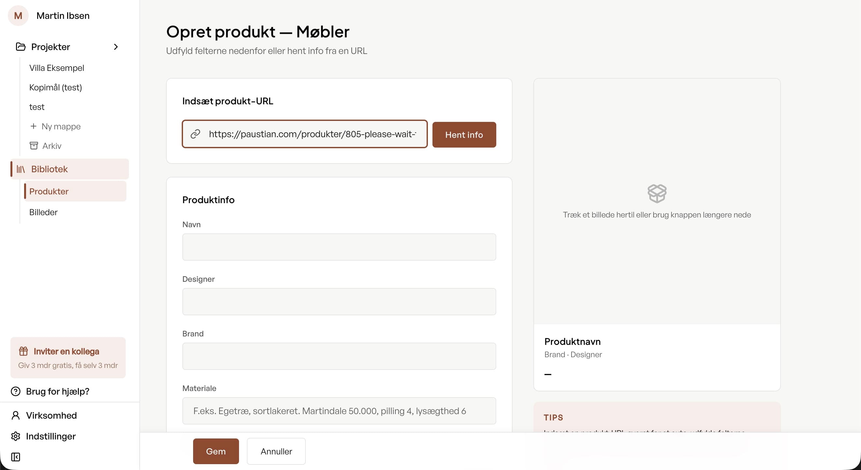Click the Hent info button

coord(464,135)
